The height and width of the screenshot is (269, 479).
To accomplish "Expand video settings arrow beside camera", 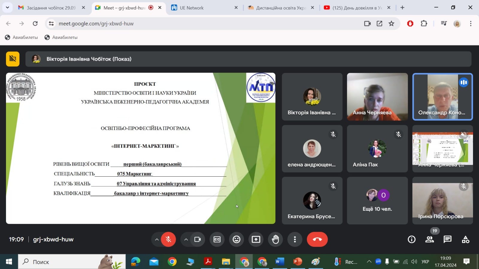I will pos(186,239).
